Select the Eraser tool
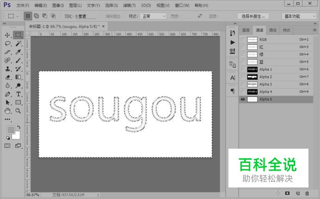The height and width of the screenshot is (199, 320). (x=7, y=77)
